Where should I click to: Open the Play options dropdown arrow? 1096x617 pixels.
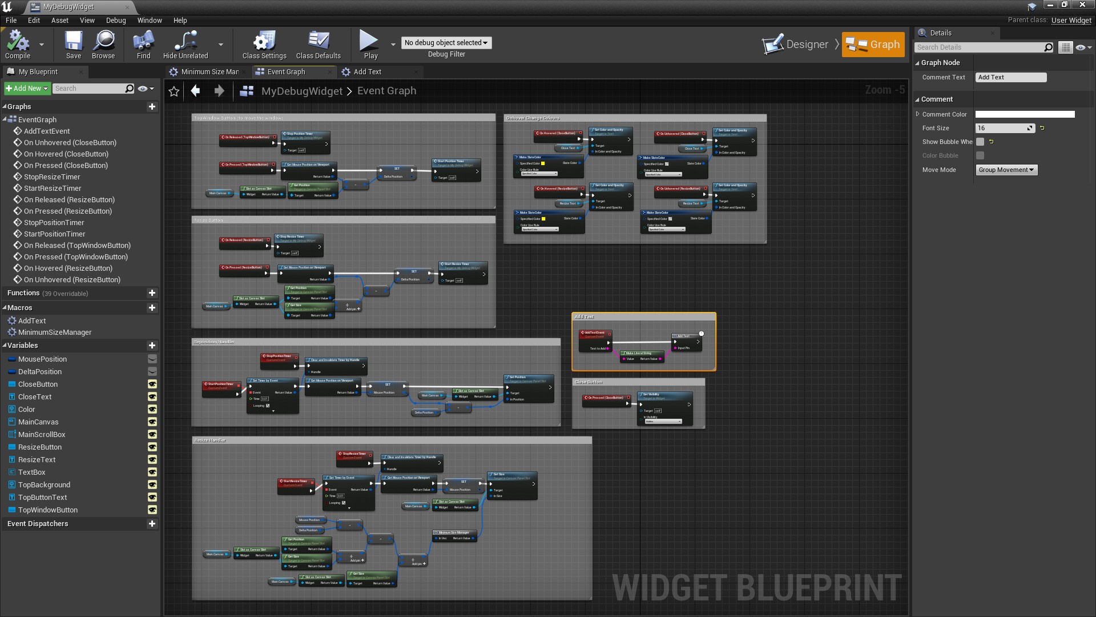(393, 44)
